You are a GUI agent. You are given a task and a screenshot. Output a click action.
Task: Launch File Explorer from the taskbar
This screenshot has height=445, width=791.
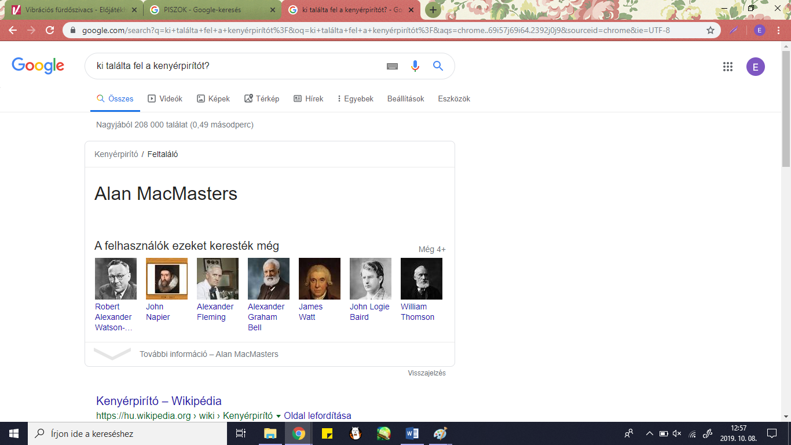coord(270,433)
